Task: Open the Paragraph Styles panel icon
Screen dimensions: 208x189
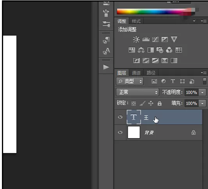Action: point(106,40)
